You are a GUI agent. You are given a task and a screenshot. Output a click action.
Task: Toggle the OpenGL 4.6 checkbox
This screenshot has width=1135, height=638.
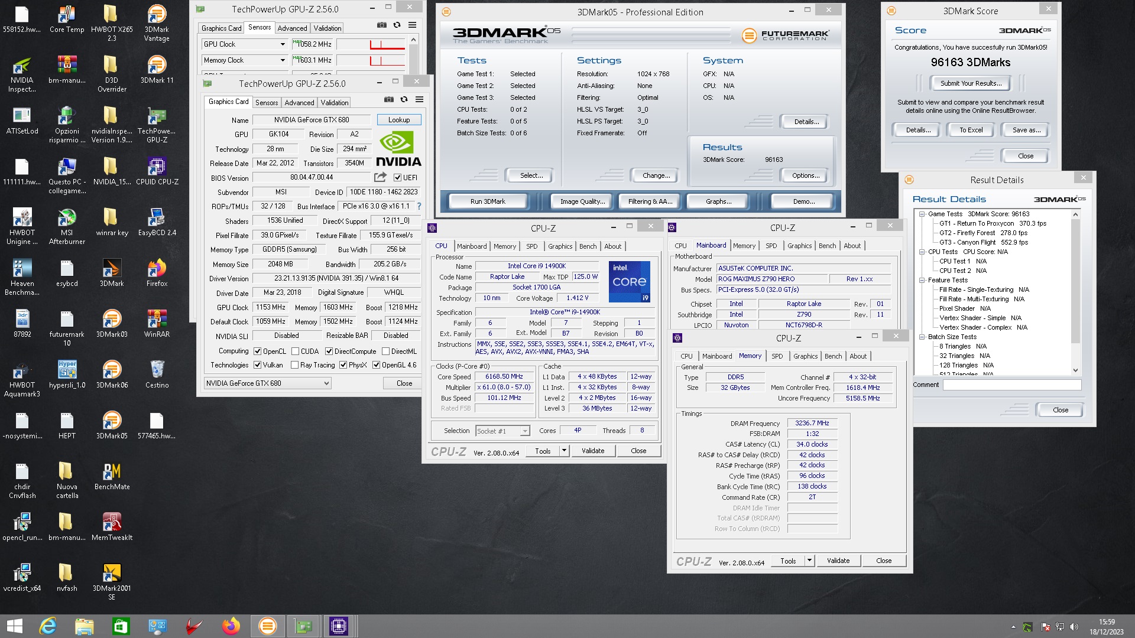point(376,365)
